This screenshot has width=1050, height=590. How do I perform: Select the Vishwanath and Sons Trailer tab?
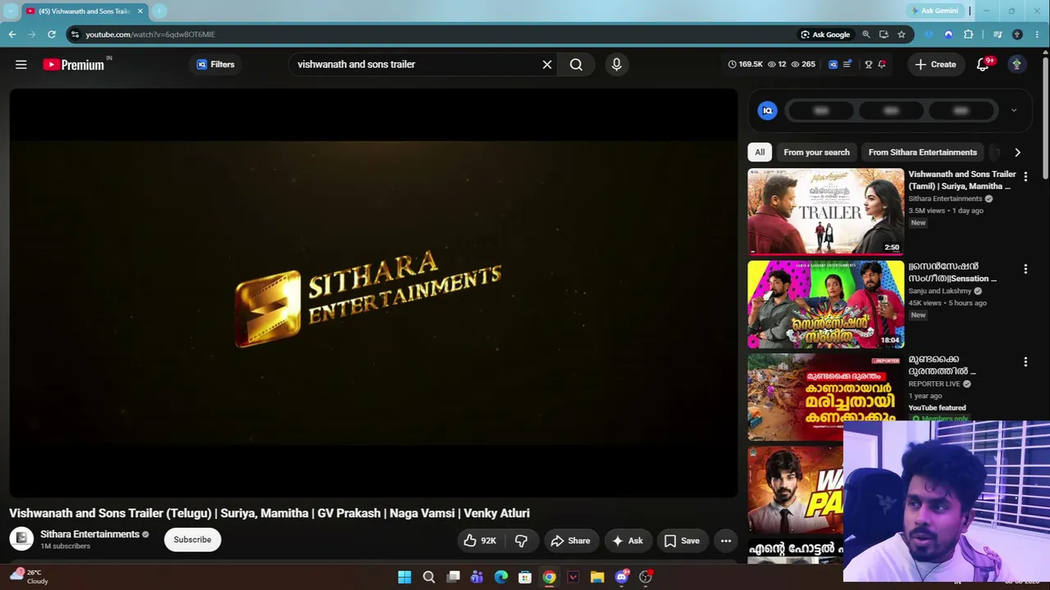84,11
